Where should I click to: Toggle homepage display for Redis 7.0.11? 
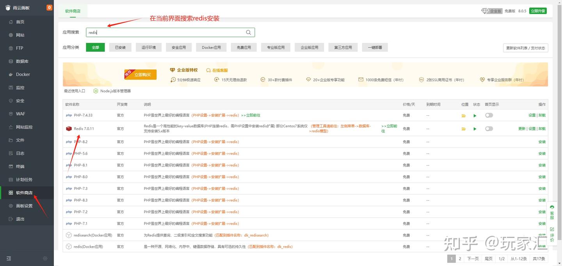(x=489, y=129)
